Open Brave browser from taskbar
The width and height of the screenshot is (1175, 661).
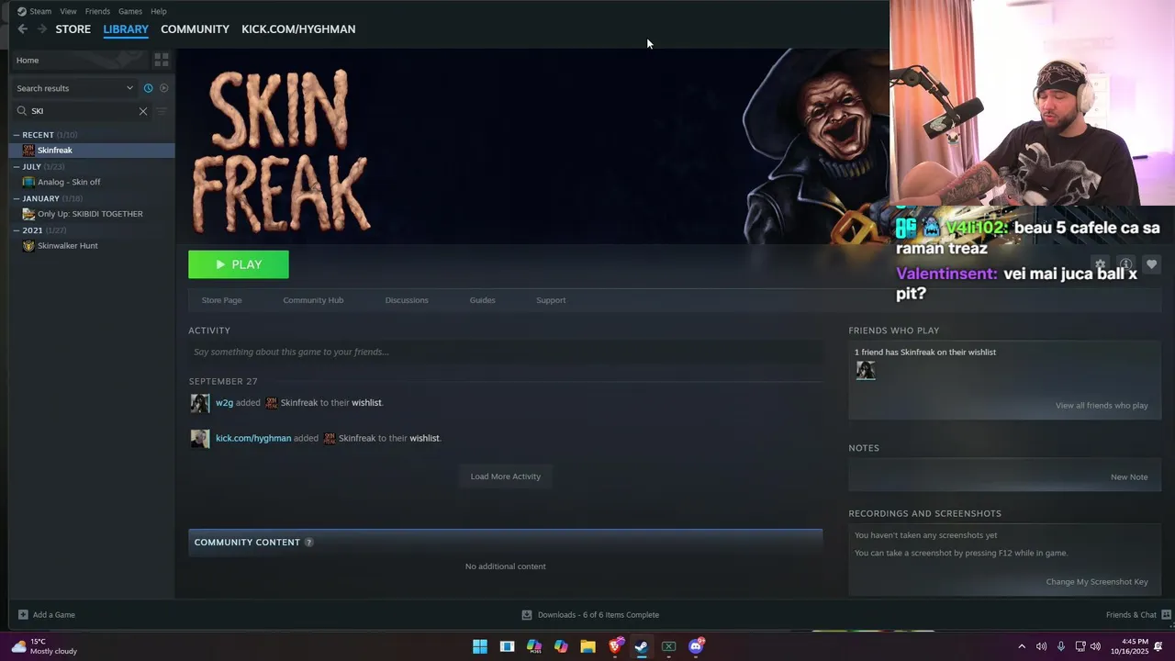click(x=615, y=646)
